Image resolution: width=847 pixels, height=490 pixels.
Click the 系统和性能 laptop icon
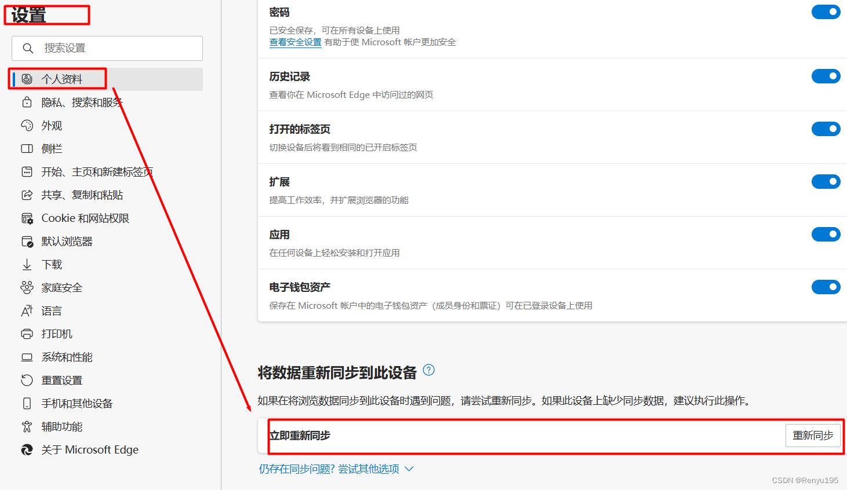click(x=27, y=357)
